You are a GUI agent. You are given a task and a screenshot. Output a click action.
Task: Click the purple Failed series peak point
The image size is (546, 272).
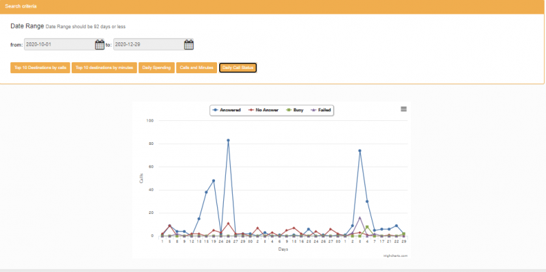coord(360,217)
